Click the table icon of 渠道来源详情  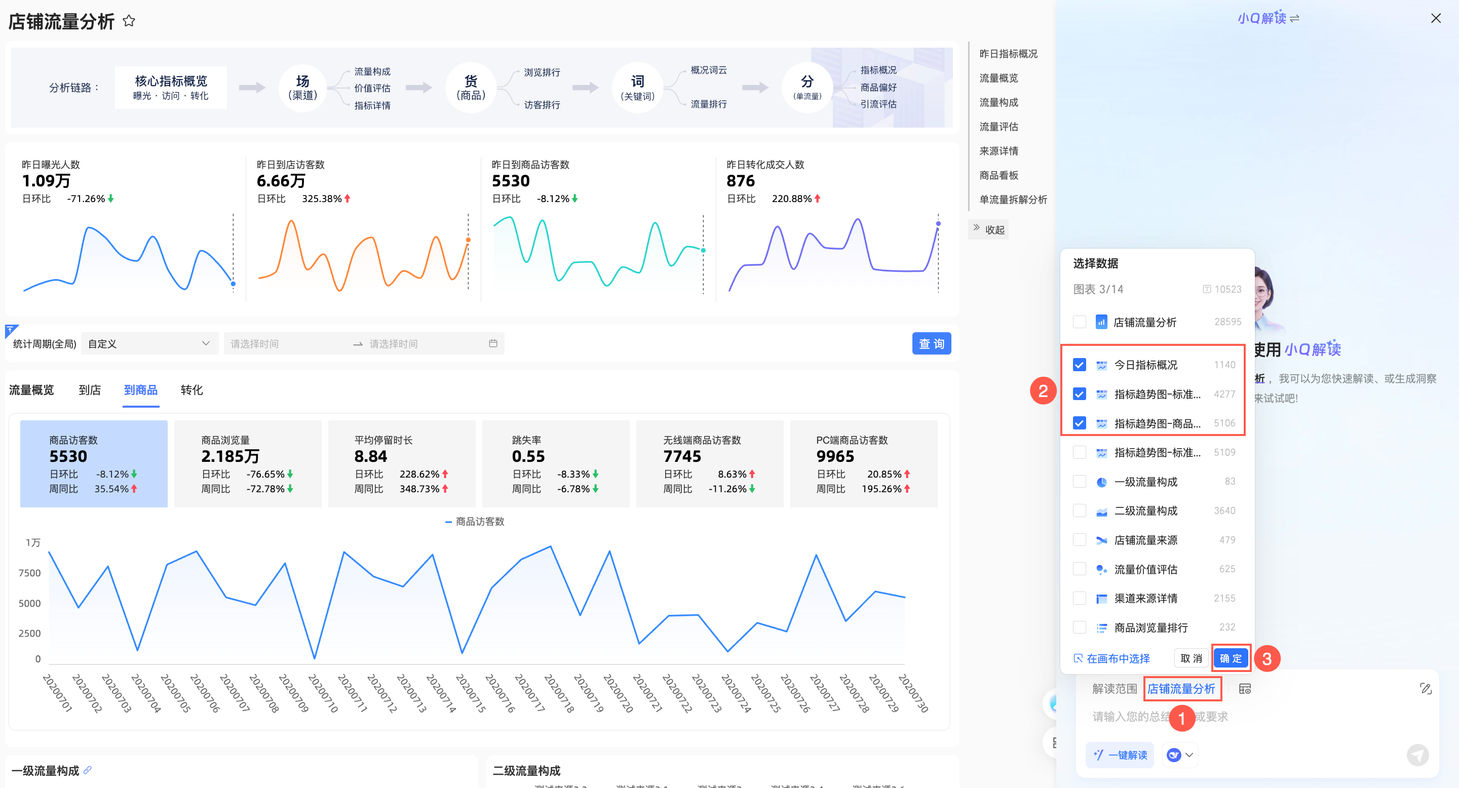coord(1102,599)
